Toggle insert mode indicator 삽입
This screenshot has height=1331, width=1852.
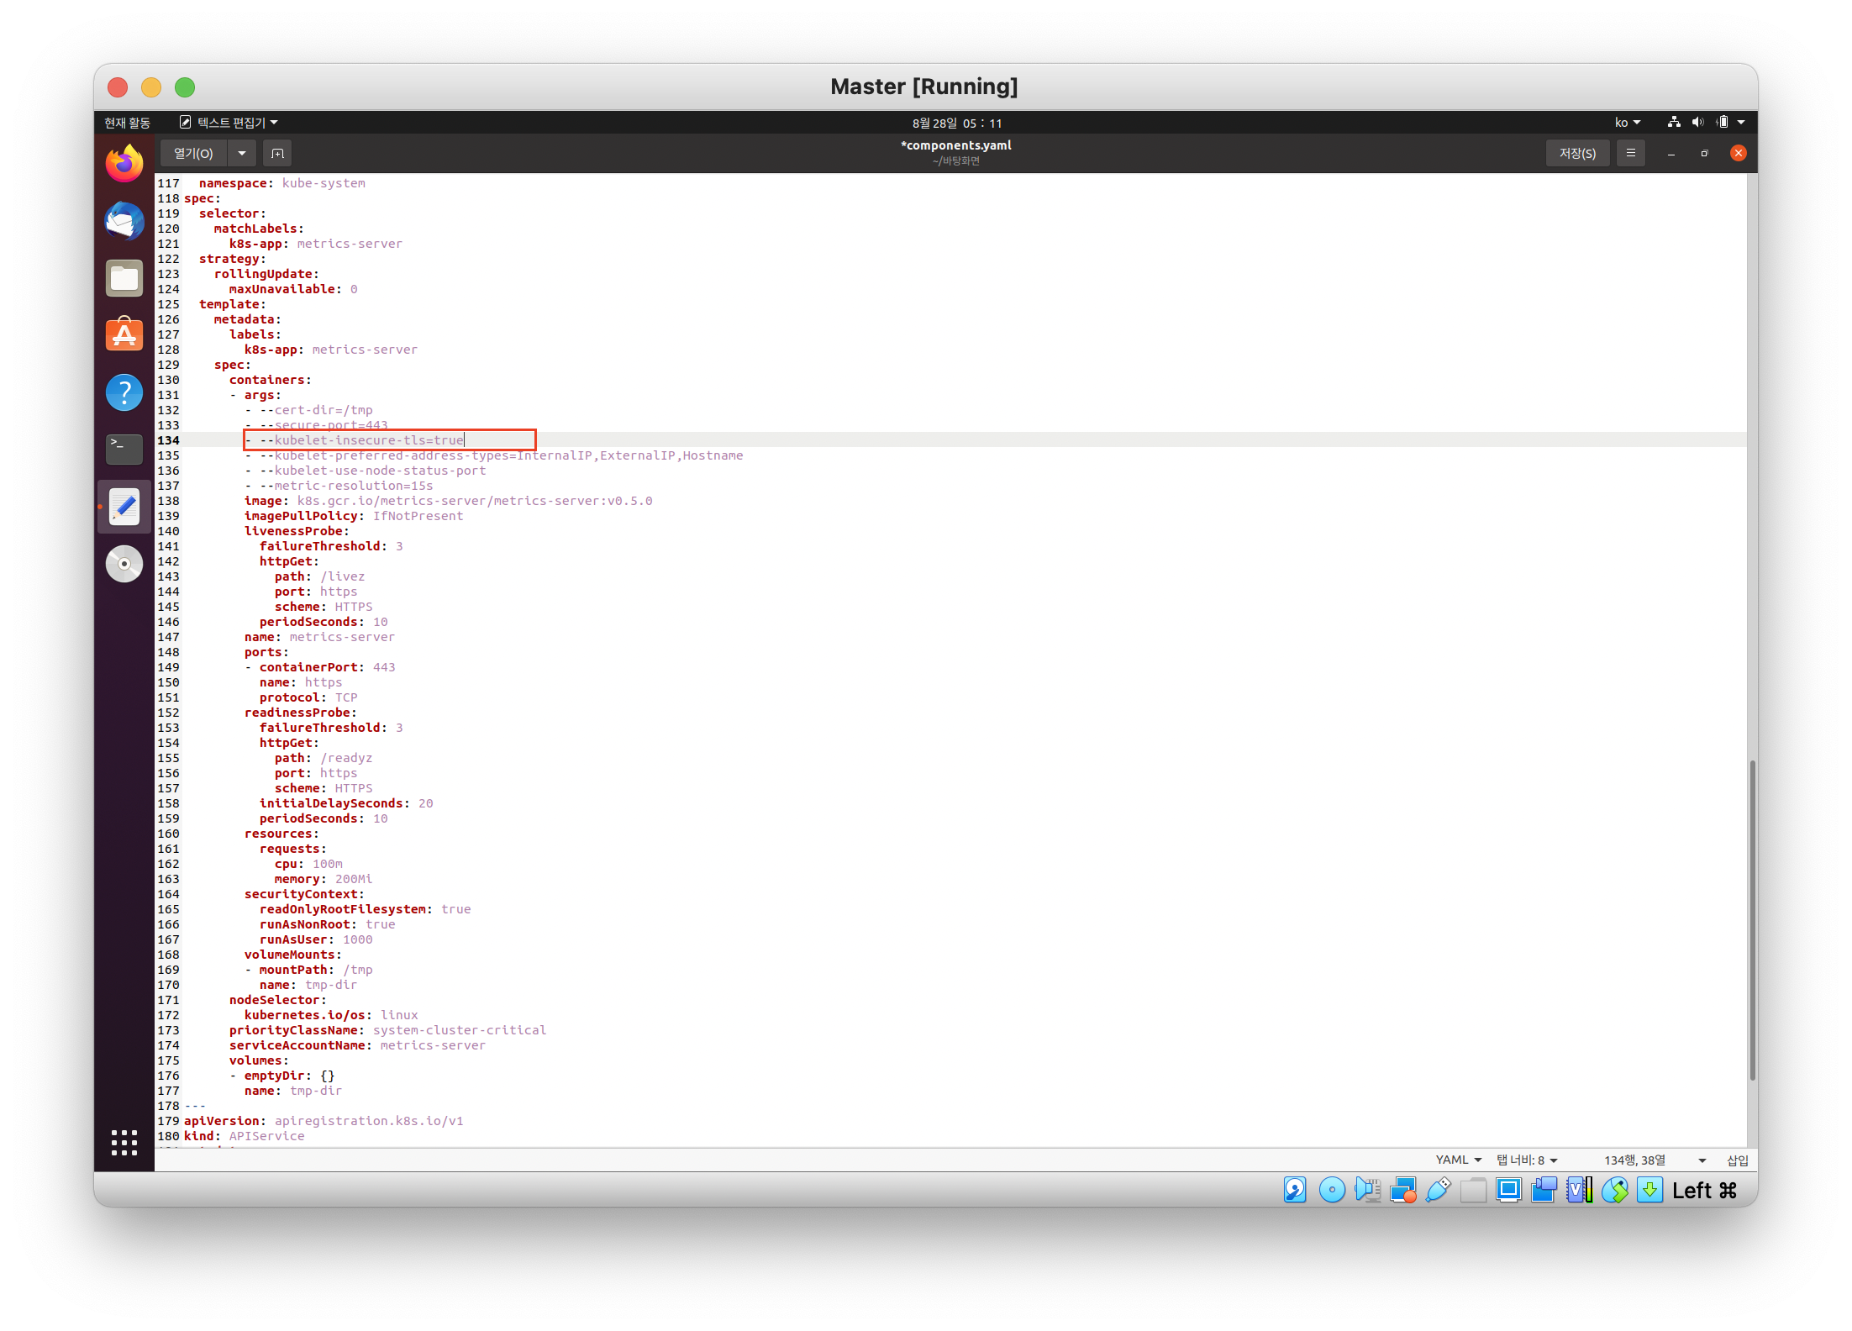(x=1737, y=1160)
